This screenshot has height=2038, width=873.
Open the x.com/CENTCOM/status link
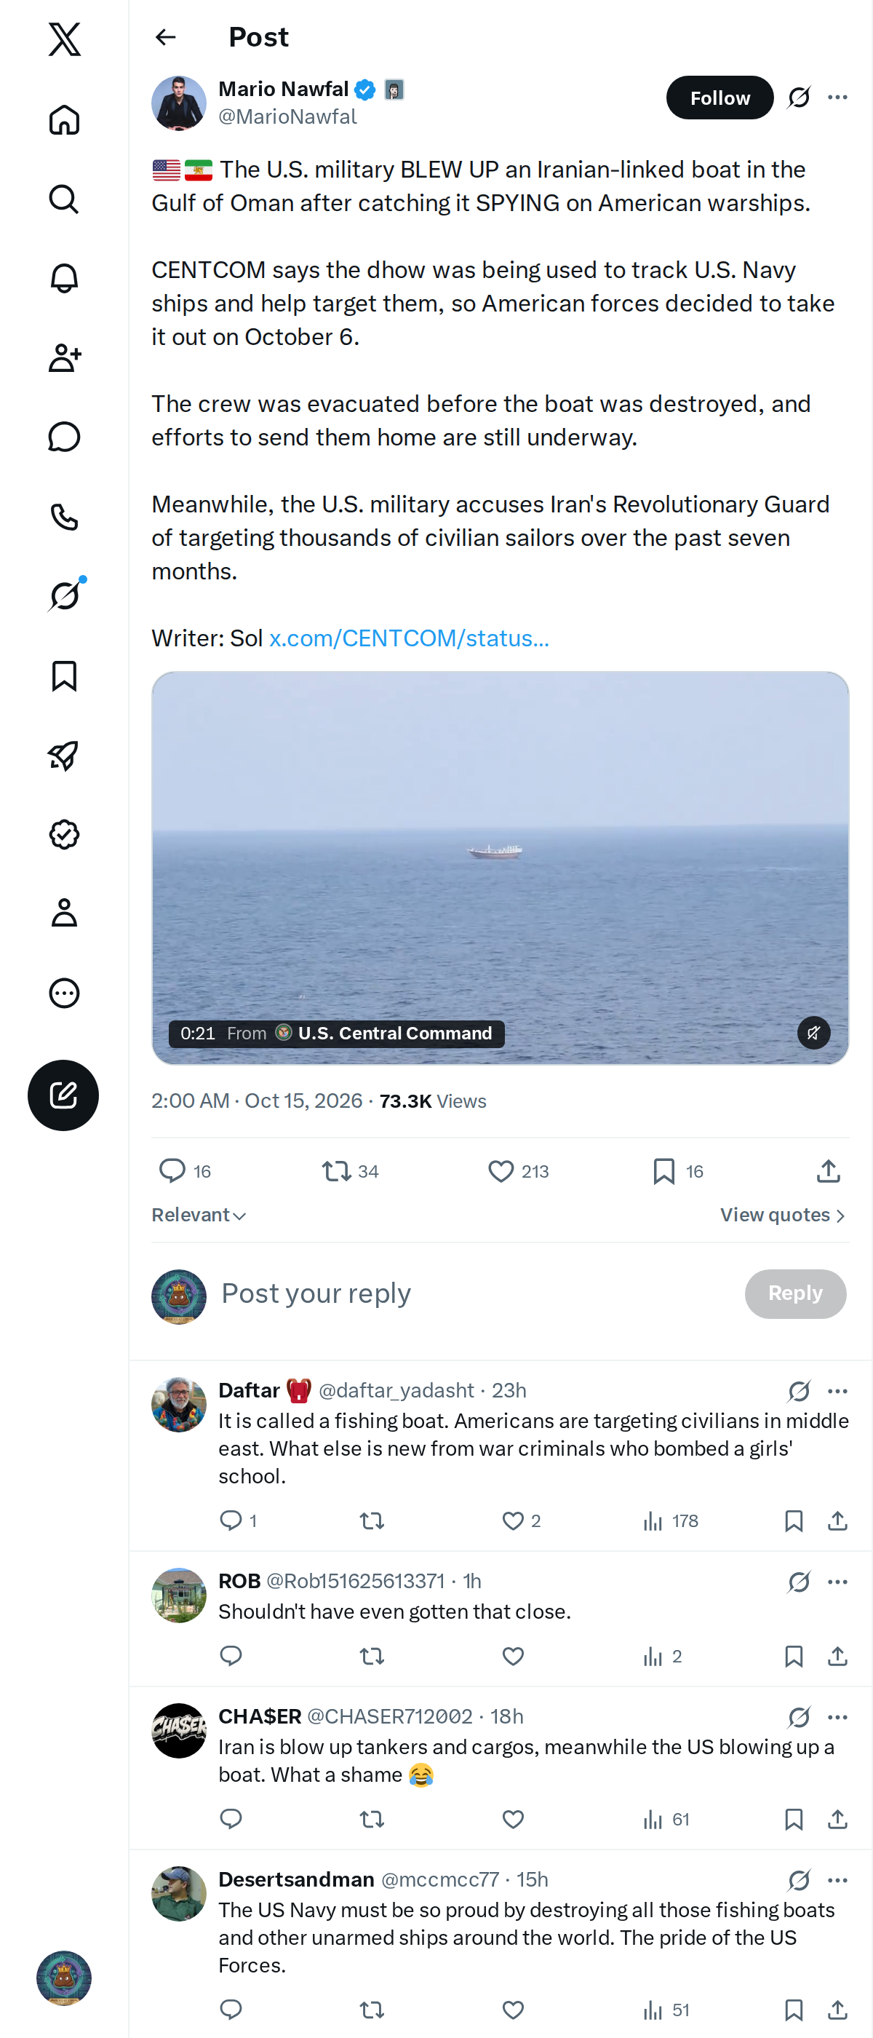(x=409, y=638)
